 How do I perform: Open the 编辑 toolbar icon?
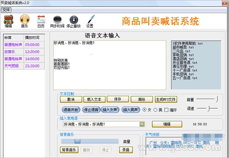pos(8,21)
